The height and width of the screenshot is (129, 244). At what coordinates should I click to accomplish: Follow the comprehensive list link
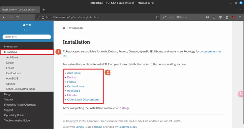(212, 51)
